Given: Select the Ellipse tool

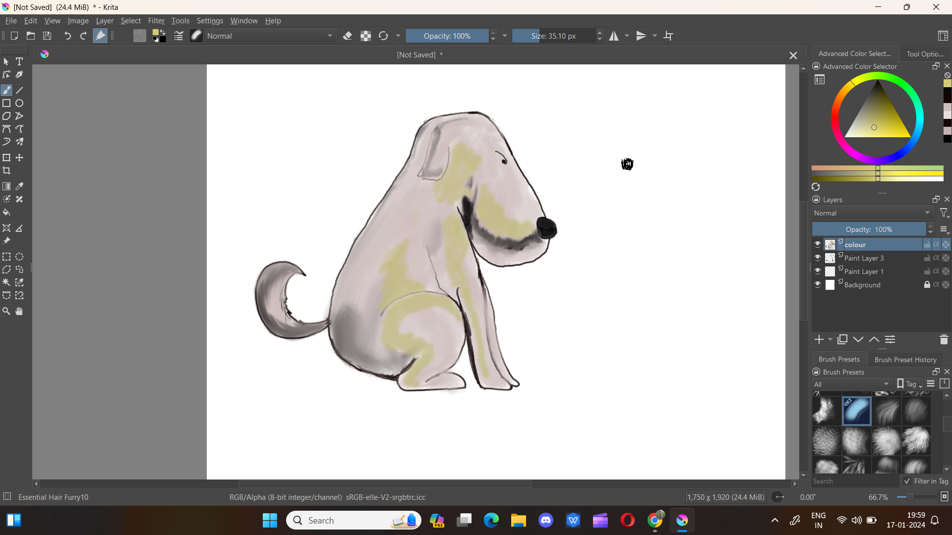Looking at the screenshot, I should coord(19,103).
